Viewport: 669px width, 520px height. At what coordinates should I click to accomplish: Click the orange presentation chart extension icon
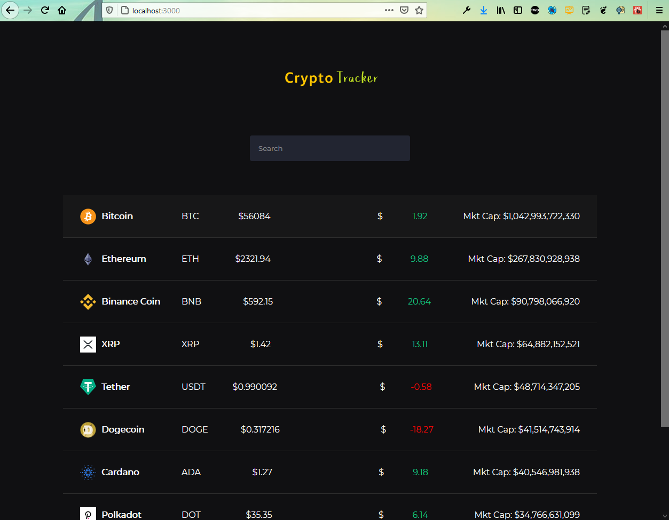coord(569,10)
